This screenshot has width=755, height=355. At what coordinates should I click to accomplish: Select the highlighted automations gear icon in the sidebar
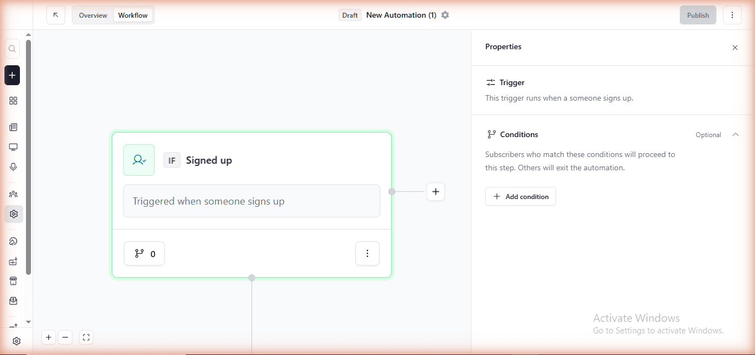coord(14,214)
